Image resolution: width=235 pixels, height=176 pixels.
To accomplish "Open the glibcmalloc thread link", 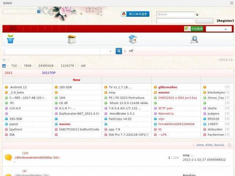I will (168, 87).
